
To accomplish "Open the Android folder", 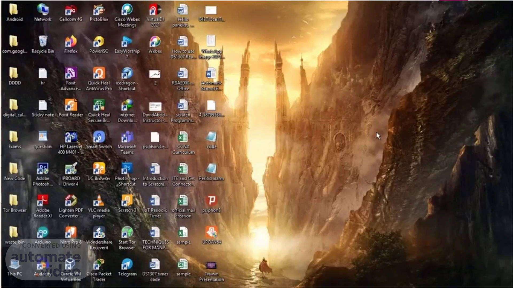I will pos(14,13).
